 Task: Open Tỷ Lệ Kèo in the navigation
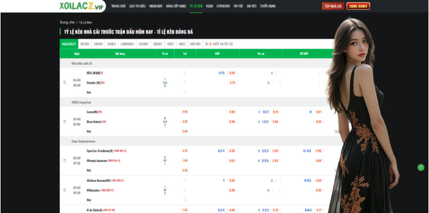(x=196, y=6)
